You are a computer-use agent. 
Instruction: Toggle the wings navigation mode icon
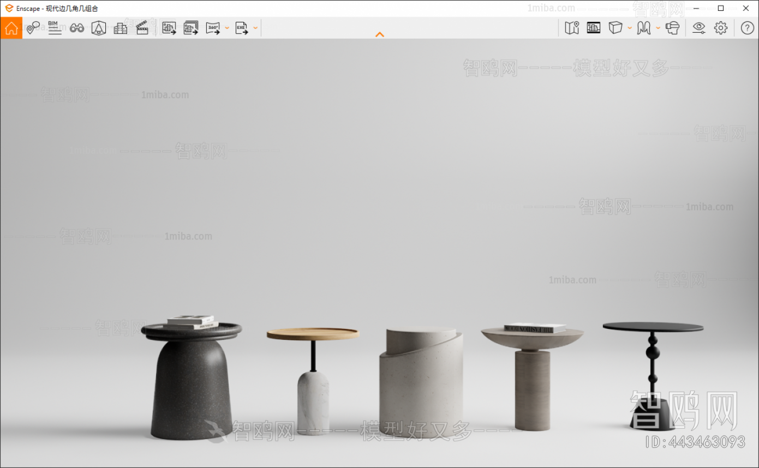pos(644,28)
